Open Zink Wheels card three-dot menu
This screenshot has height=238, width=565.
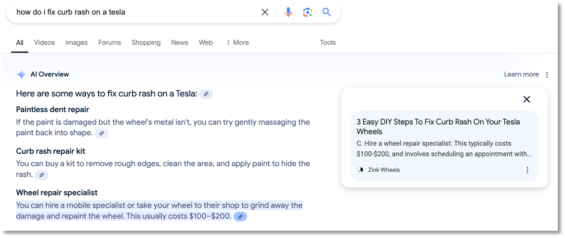click(x=527, y=170)
